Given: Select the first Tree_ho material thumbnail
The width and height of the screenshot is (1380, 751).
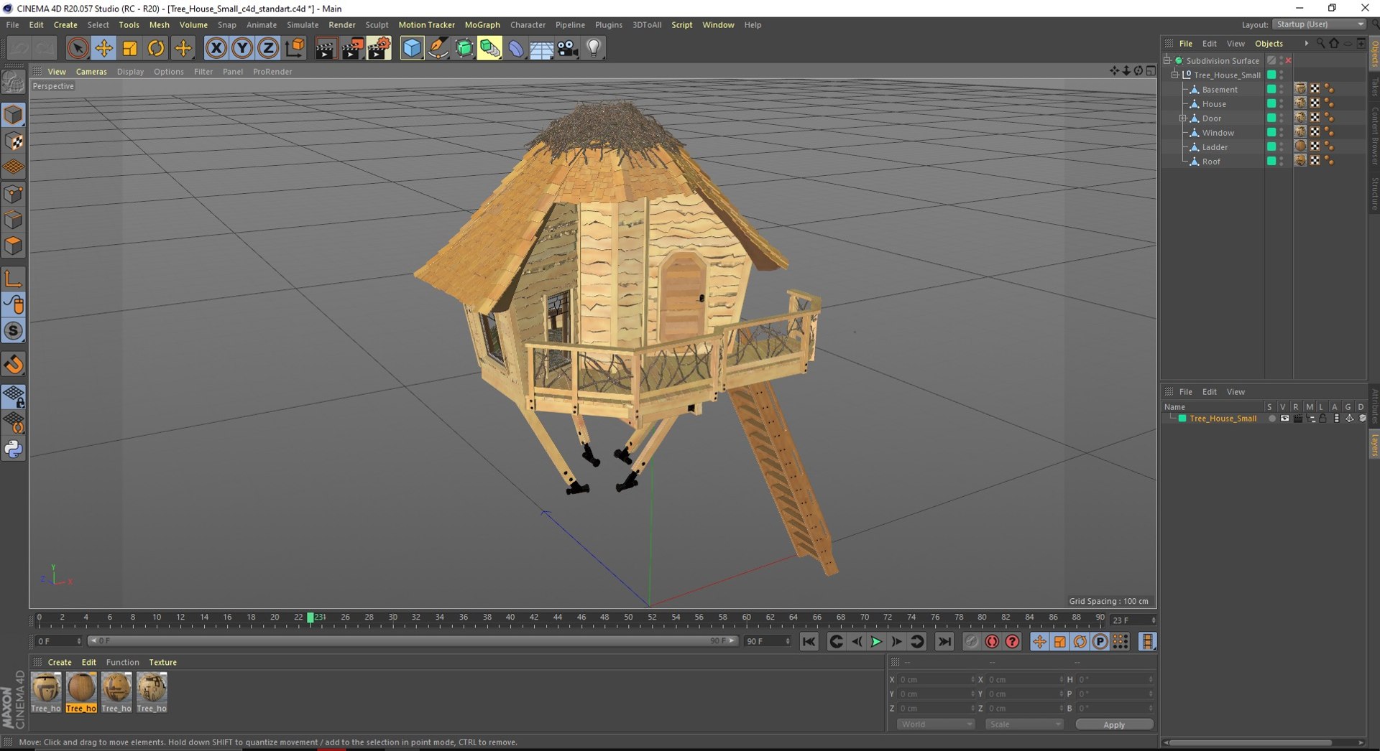Looking at the screenshot, I should coord(46,692).
